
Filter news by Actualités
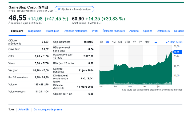pyautogui.click(x=24, y=109)
